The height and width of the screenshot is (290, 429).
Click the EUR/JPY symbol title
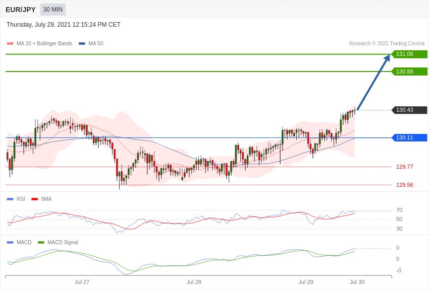point(21,10)
